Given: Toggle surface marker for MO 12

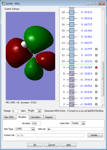Looking at the screenshot, I should tap(96, 49).
